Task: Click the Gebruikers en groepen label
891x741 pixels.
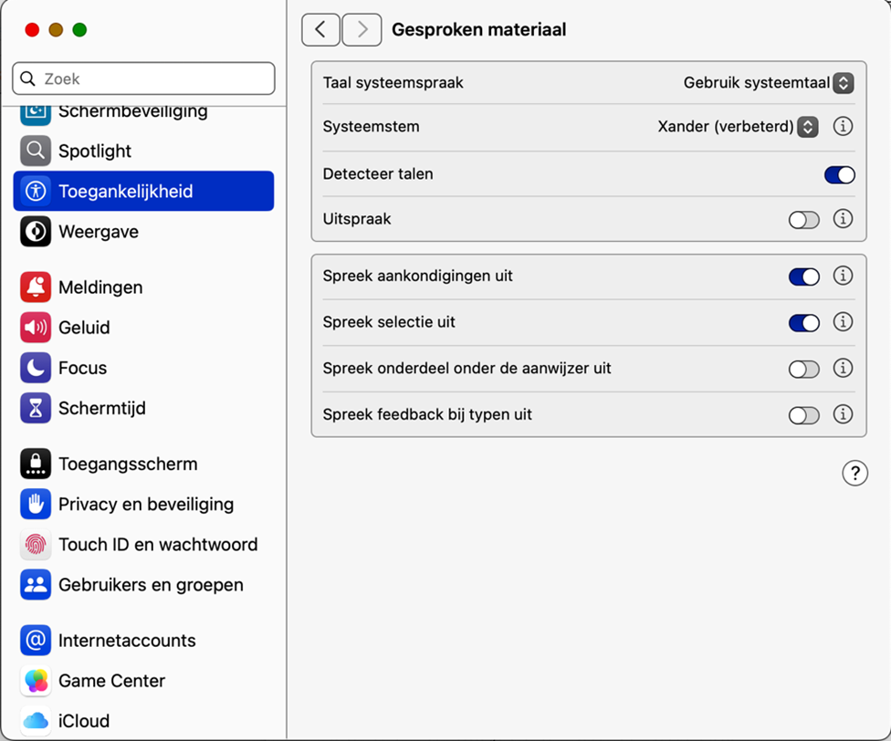Action: pyautogui.click(x=151, y=585)
